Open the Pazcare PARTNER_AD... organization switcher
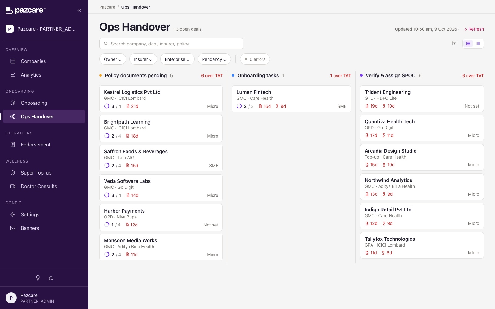This screenshot has height=309, width=495. (44, 29)
